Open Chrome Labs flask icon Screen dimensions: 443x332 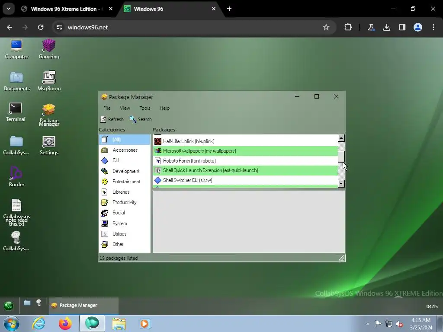[371, 27]
